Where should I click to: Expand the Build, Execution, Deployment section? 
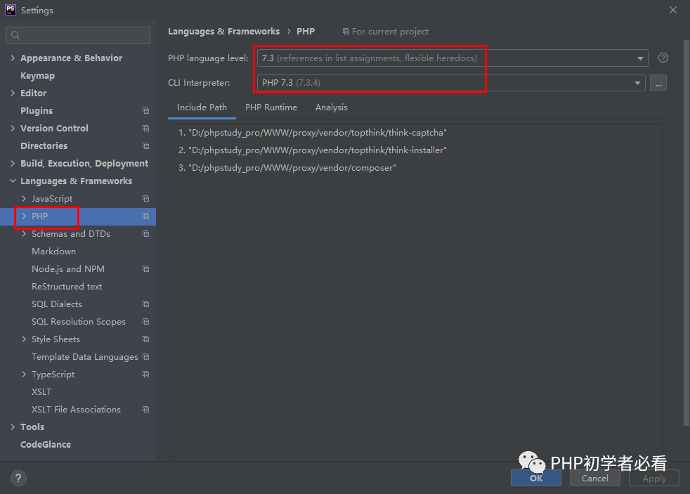pyautogui.click(x=13, y=164)
